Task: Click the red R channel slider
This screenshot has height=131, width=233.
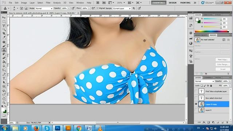Action: [x=212, y=19]
